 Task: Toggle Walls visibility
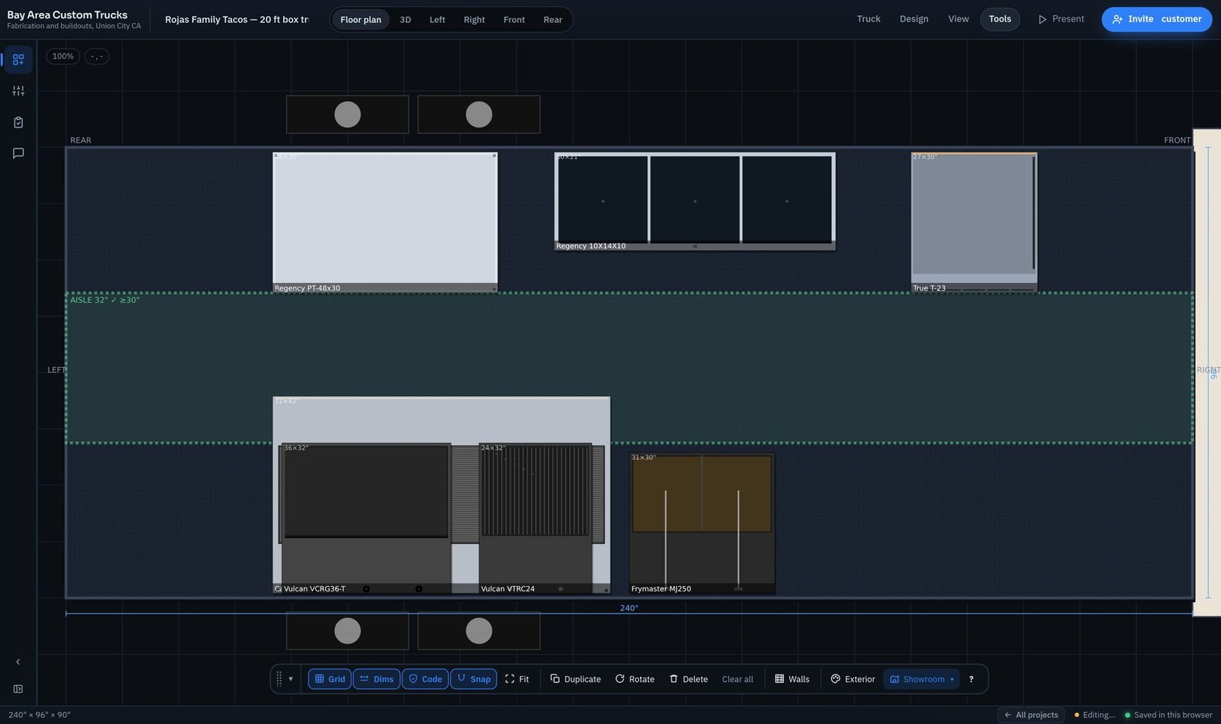point(792,679)
